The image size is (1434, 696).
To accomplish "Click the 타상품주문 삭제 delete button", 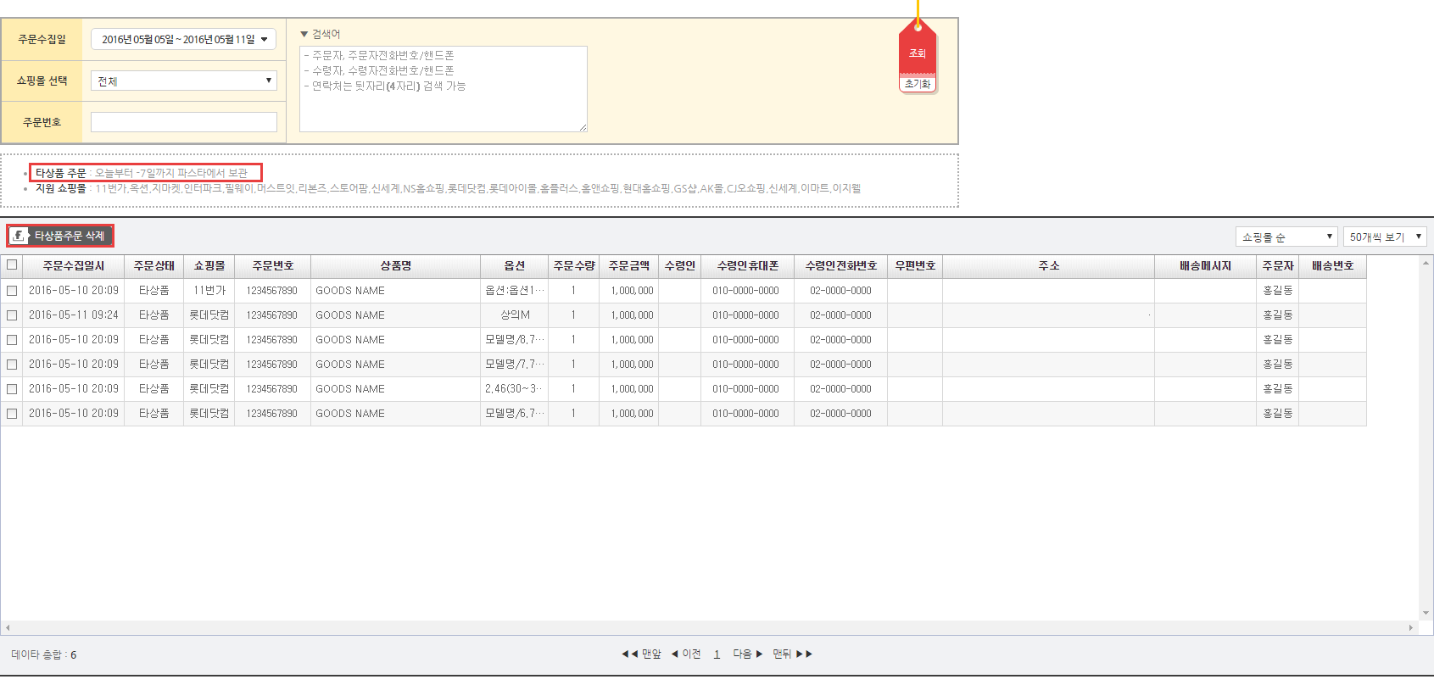I will 60,236.
